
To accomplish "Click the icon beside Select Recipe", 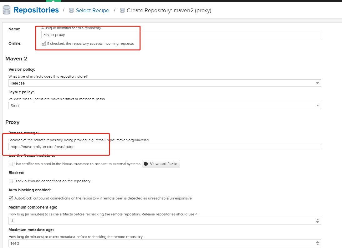I will click(71, 11).
